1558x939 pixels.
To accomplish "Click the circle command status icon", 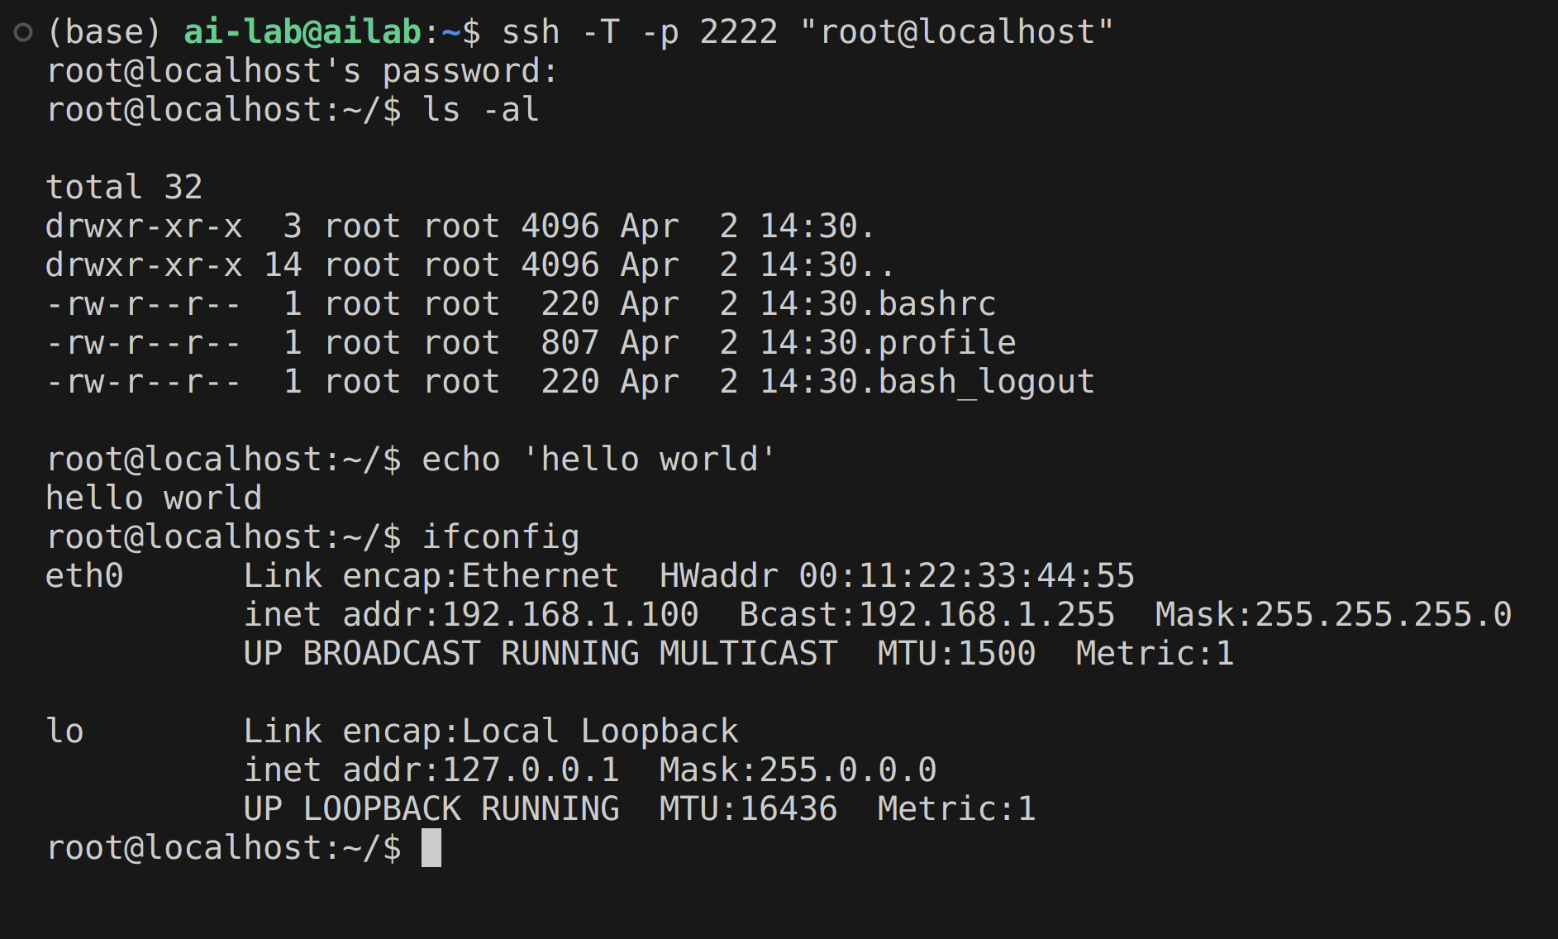I will (23, 32).
